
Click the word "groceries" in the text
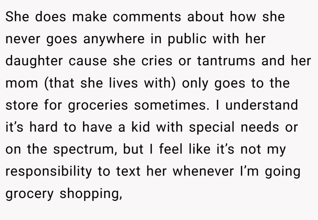click(x=98, y=105)
